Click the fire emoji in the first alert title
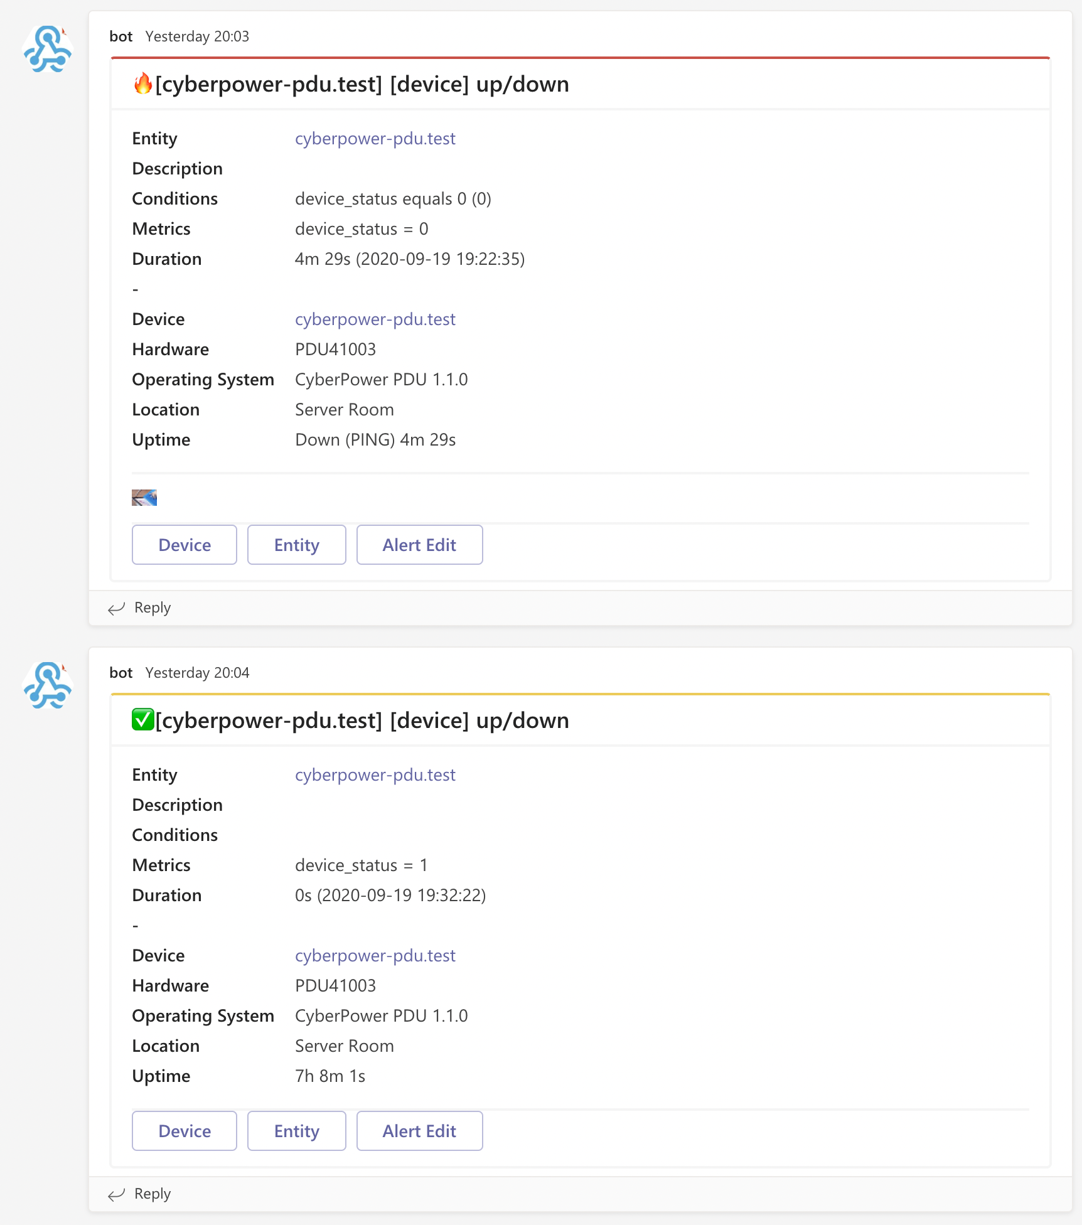This screenshot has width=1082, height=1225. (143, 83)
